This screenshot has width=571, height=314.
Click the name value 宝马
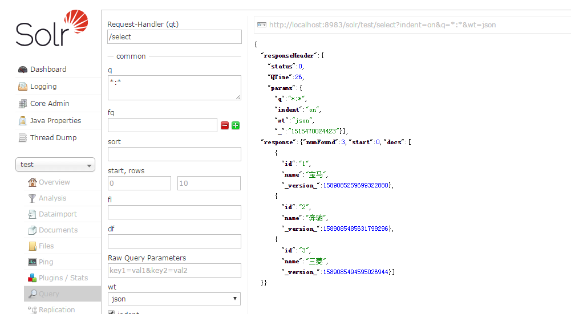(315, 174)
